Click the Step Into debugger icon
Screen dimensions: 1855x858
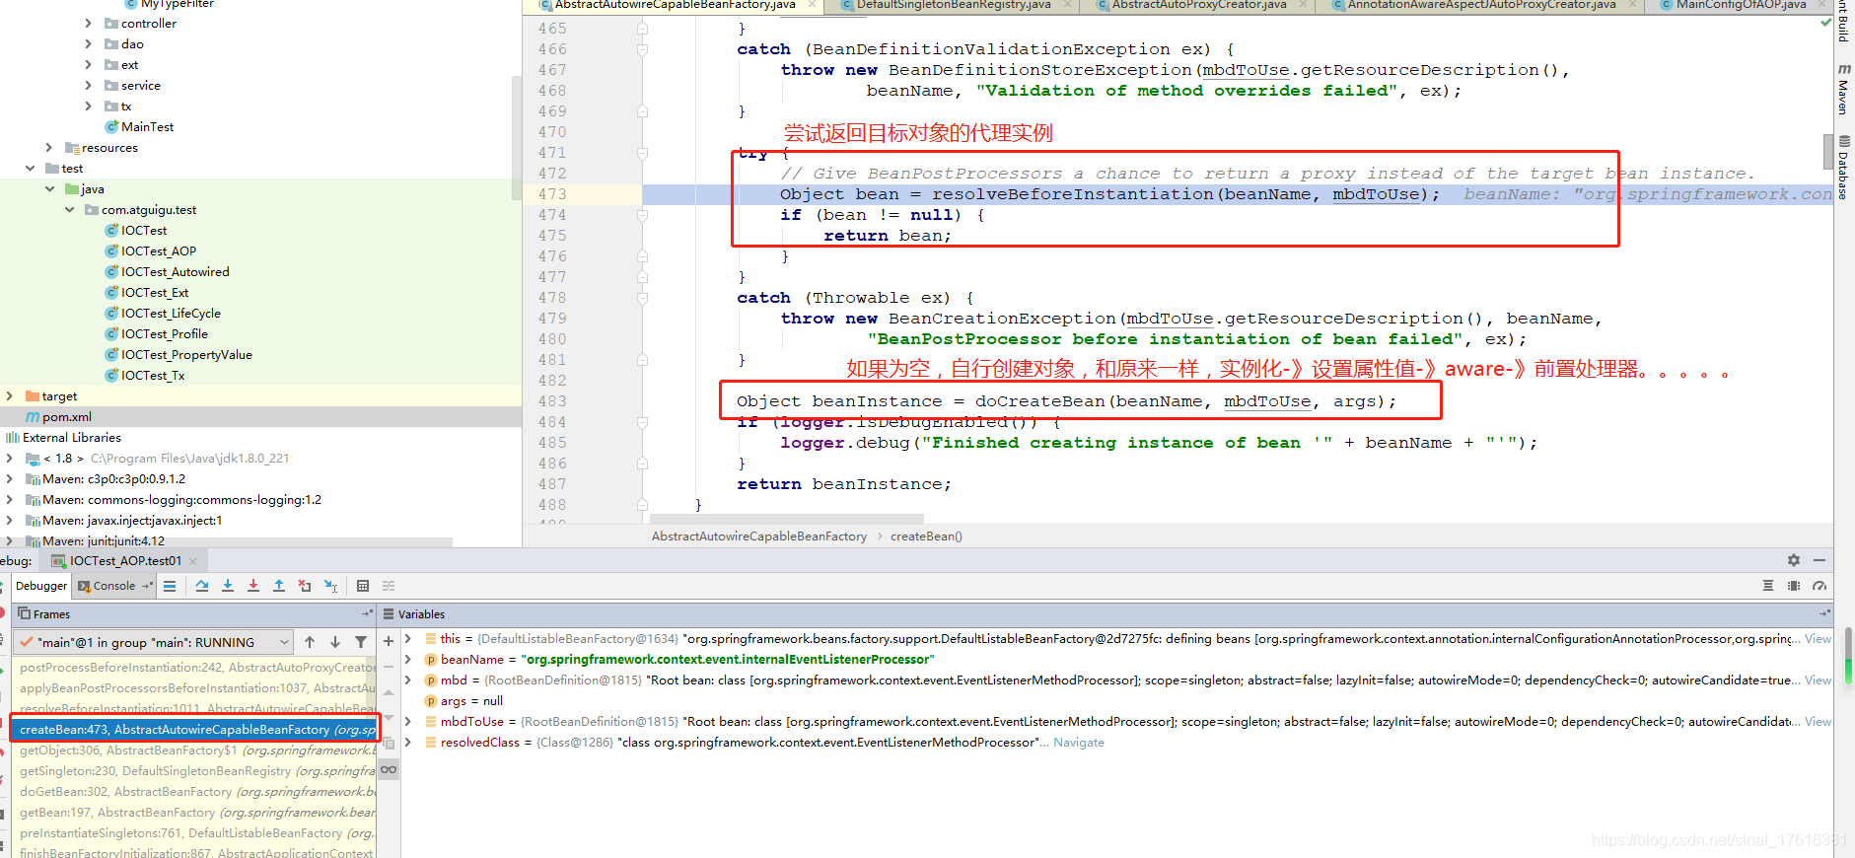(x=228, y=586)
